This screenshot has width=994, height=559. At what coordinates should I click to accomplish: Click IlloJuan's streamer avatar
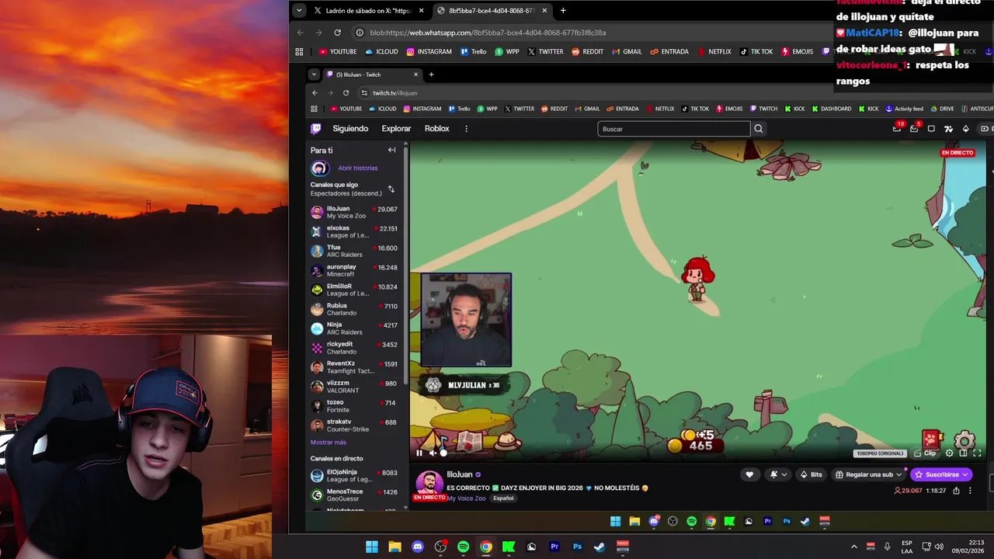point(429,482)
